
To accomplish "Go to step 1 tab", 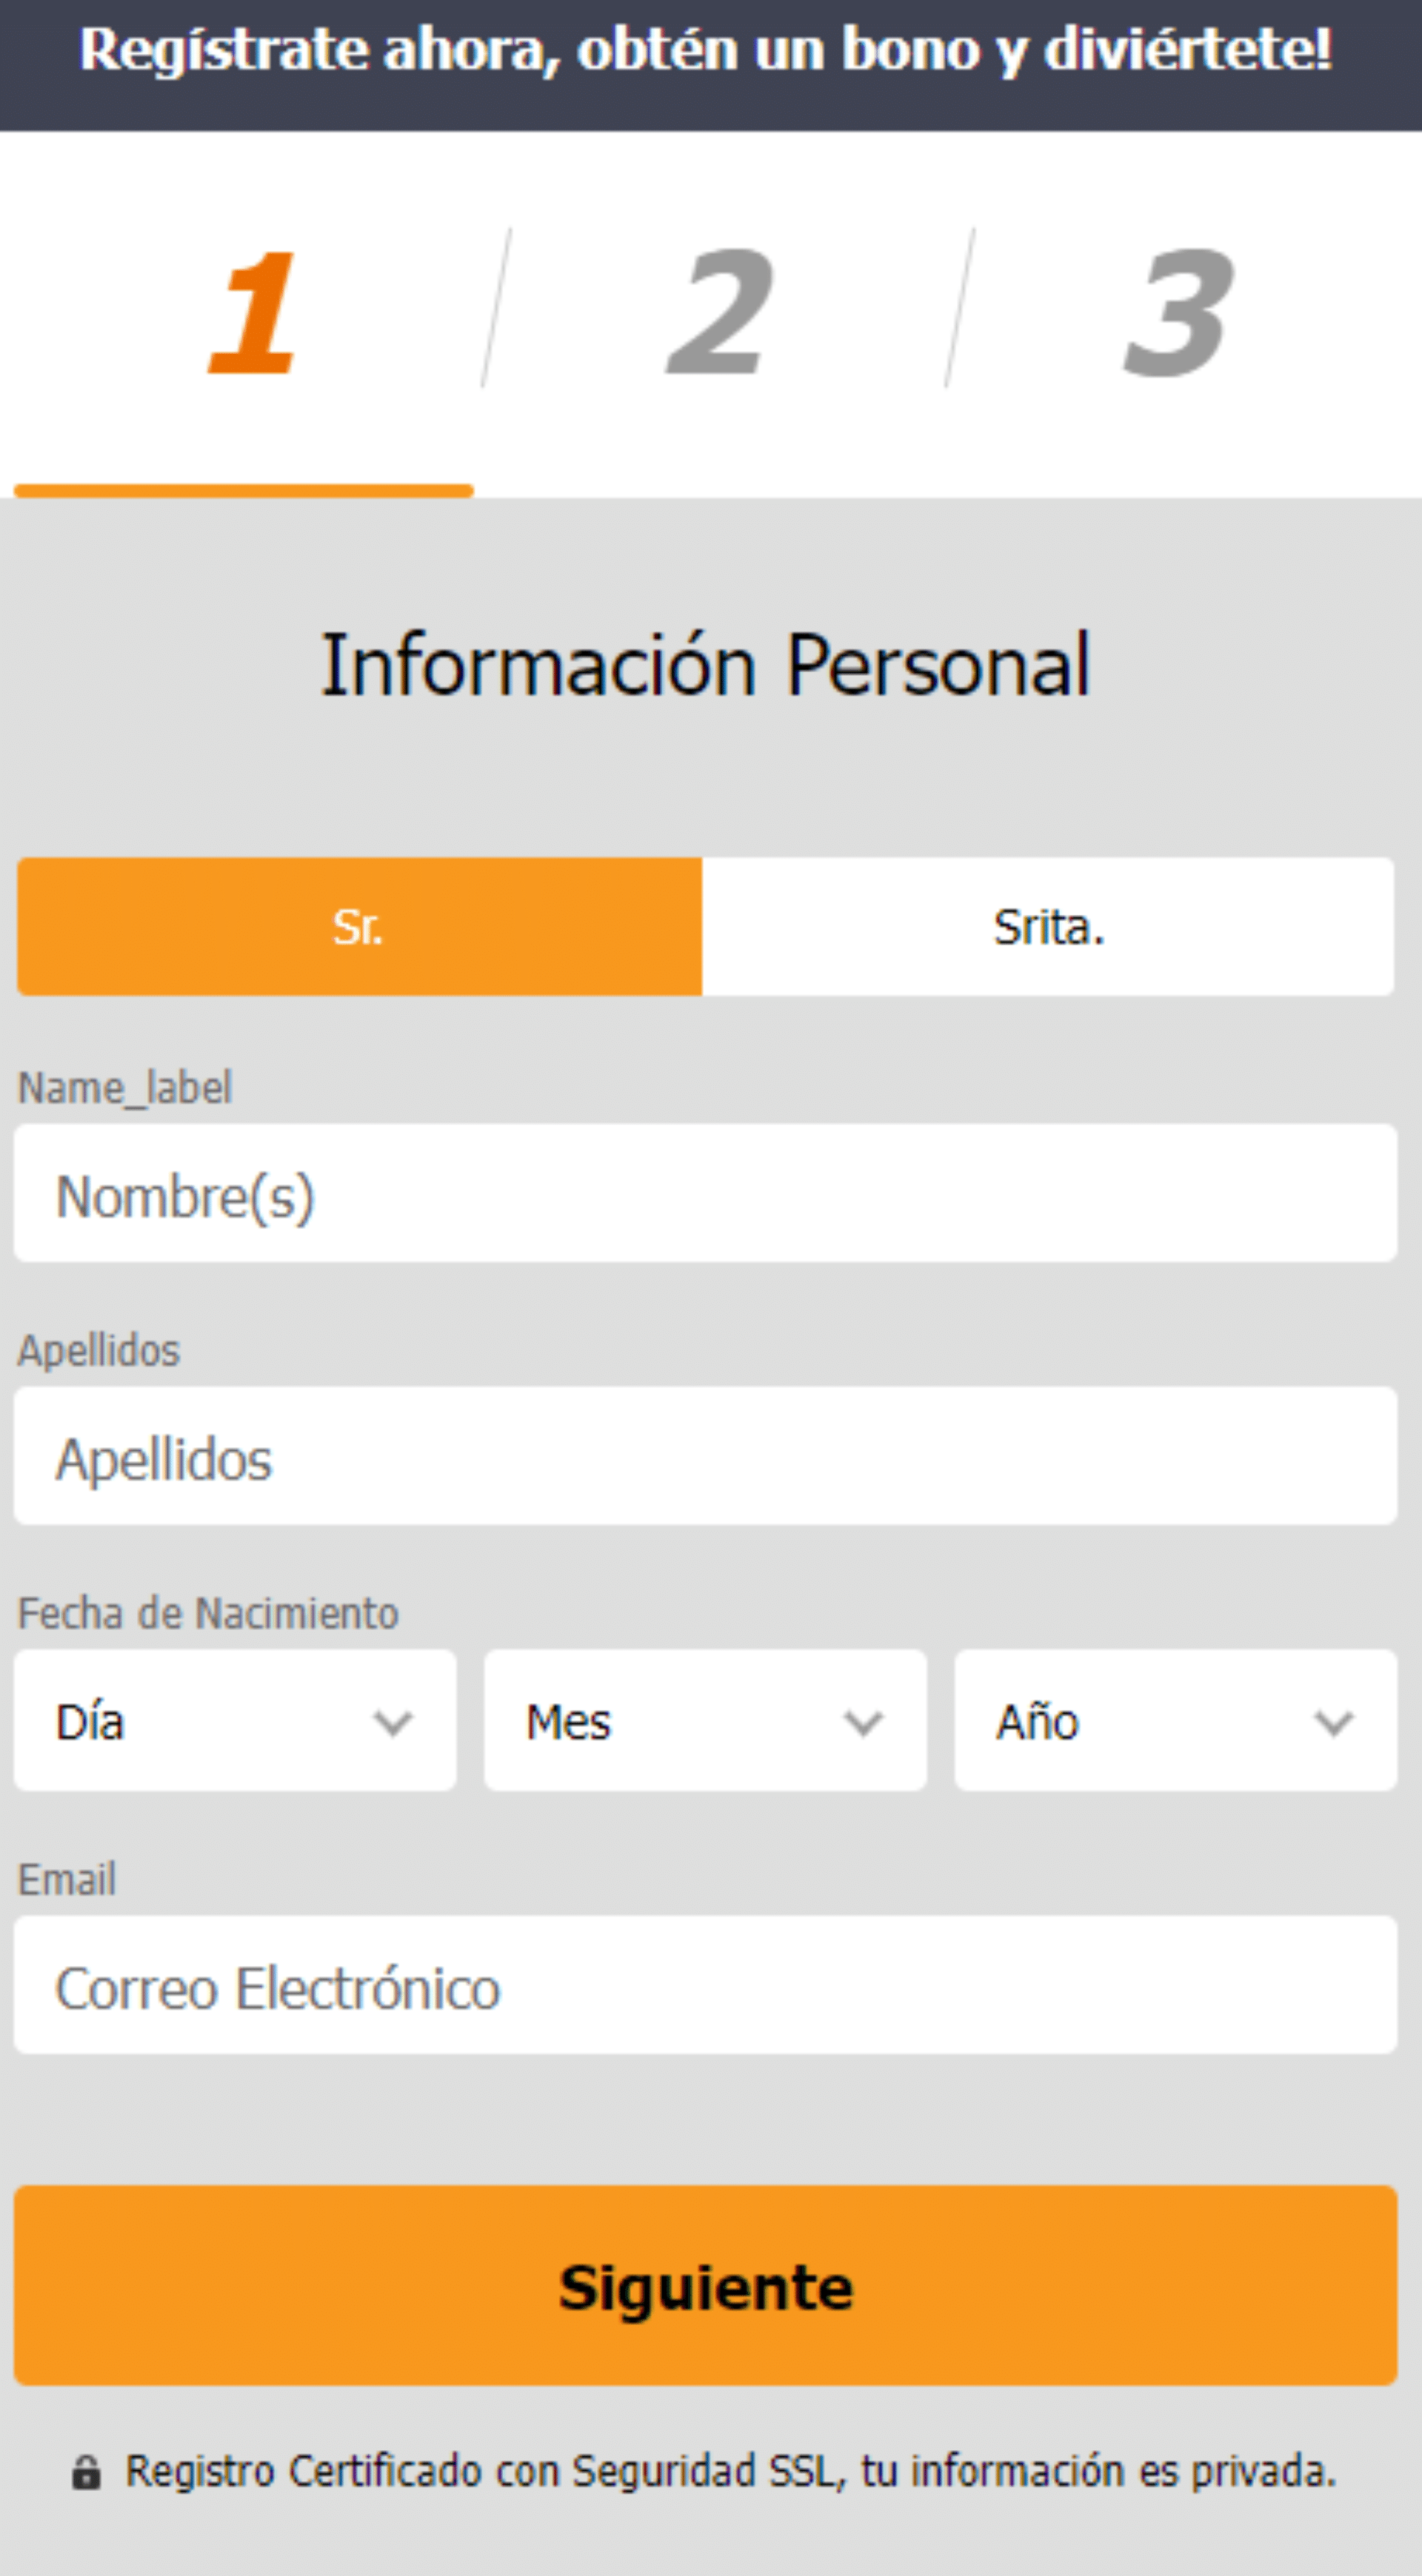I will (251, 312).
